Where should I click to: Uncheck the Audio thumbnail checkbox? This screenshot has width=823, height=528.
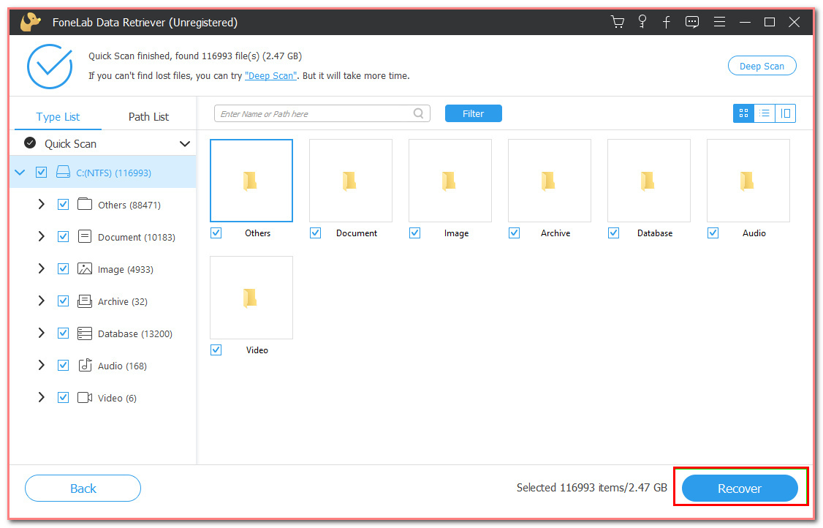pos(713,233)
